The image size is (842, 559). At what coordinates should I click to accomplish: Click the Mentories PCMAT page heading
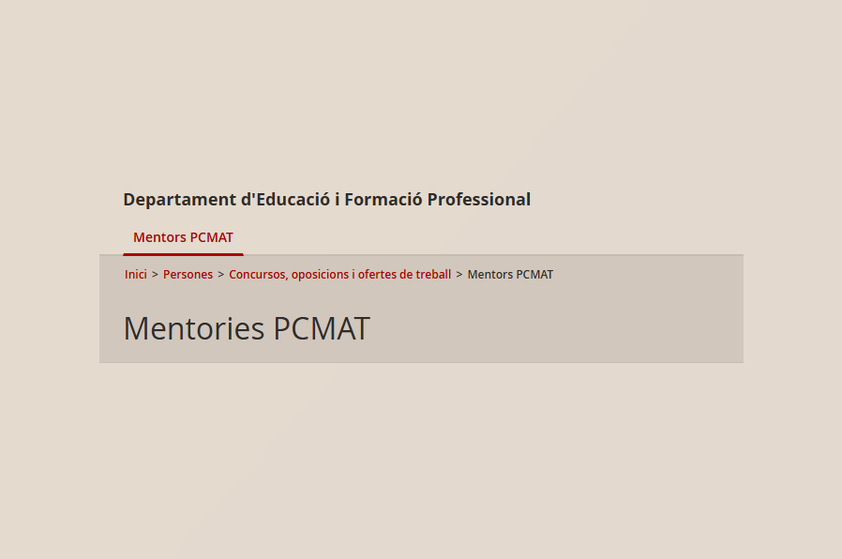click(247, 329)
